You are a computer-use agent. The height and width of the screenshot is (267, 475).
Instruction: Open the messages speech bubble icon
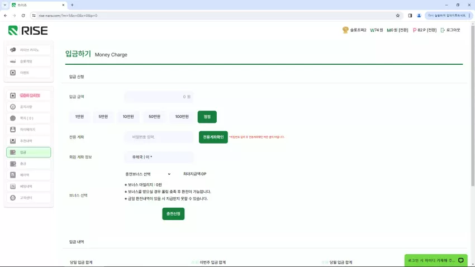click(13, 118)
